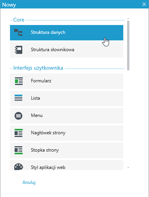Pick the Lista label
Screen dimensions: 149x197
pos(35,98)
